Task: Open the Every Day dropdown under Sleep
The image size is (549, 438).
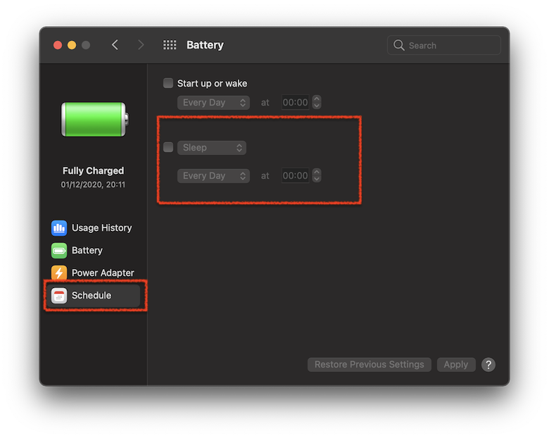Action: point(213,176)
